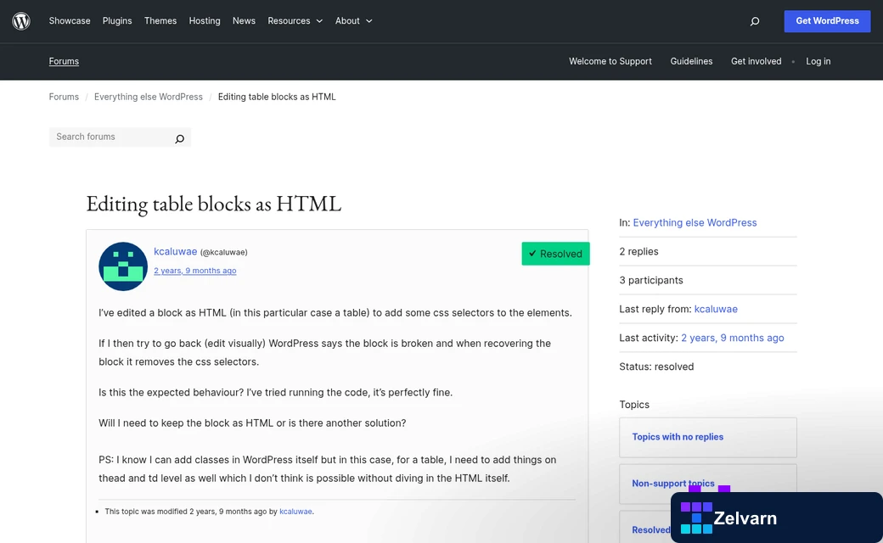883x543 pixels.
Task: Open the Guidelines link
Action: 691,61
